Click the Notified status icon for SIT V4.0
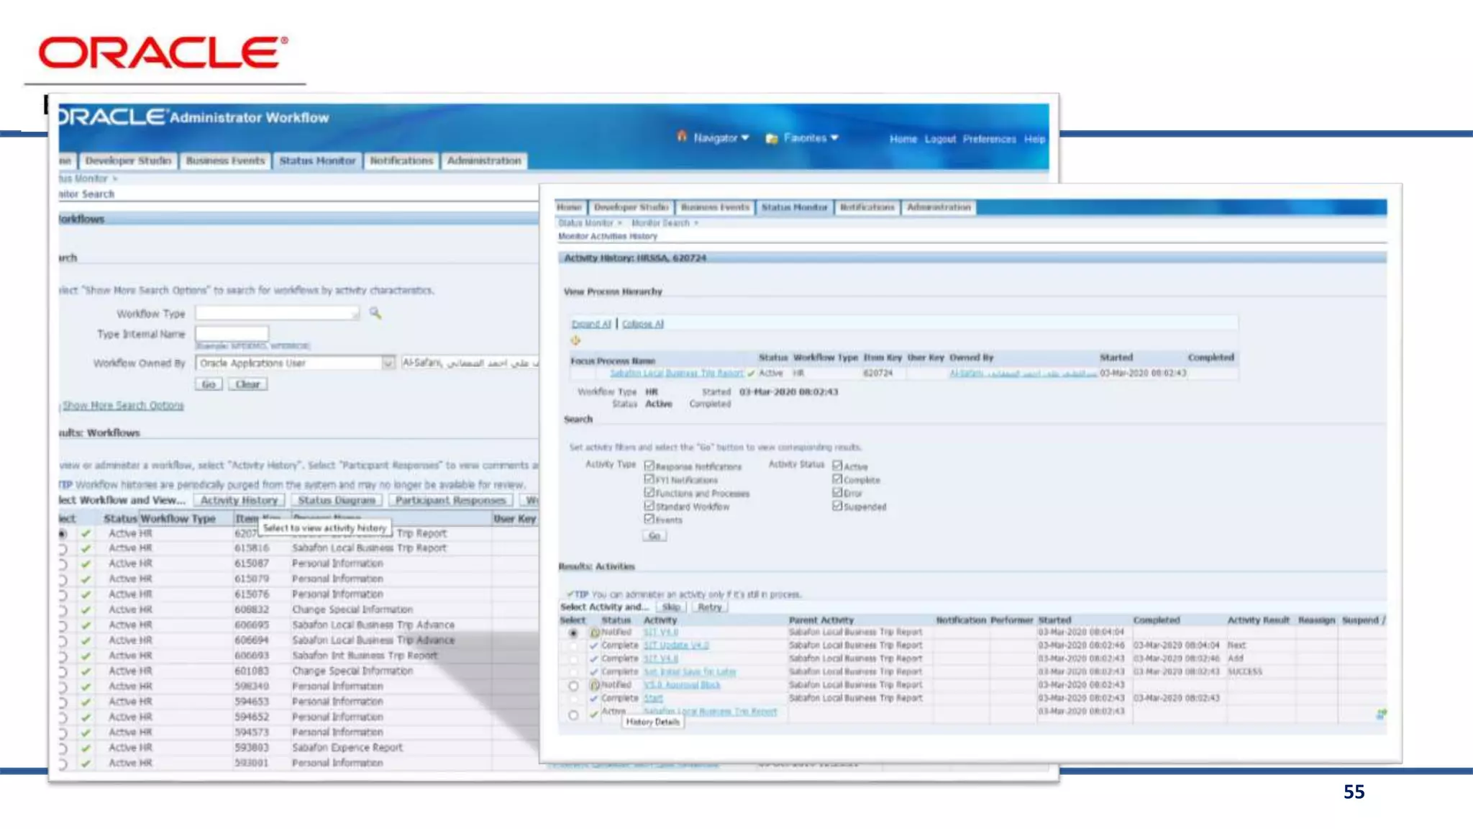The width and height of the screenshot is (1473, 829). (x=595, y=633)
